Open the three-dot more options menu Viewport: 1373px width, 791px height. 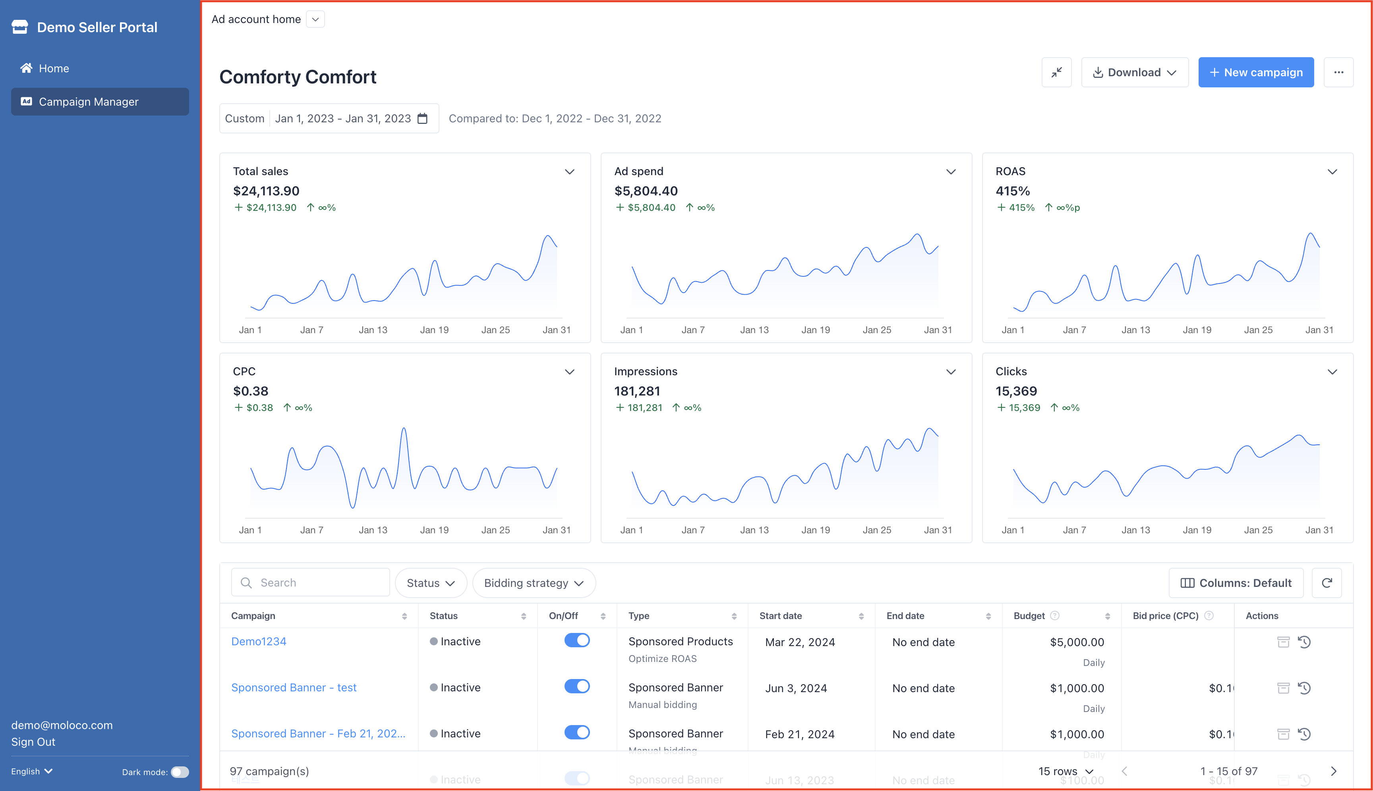click(x=1338, y=72)
